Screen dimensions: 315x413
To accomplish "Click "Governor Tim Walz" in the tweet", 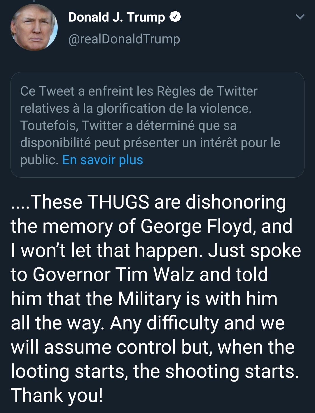I will tap(113, 274).
